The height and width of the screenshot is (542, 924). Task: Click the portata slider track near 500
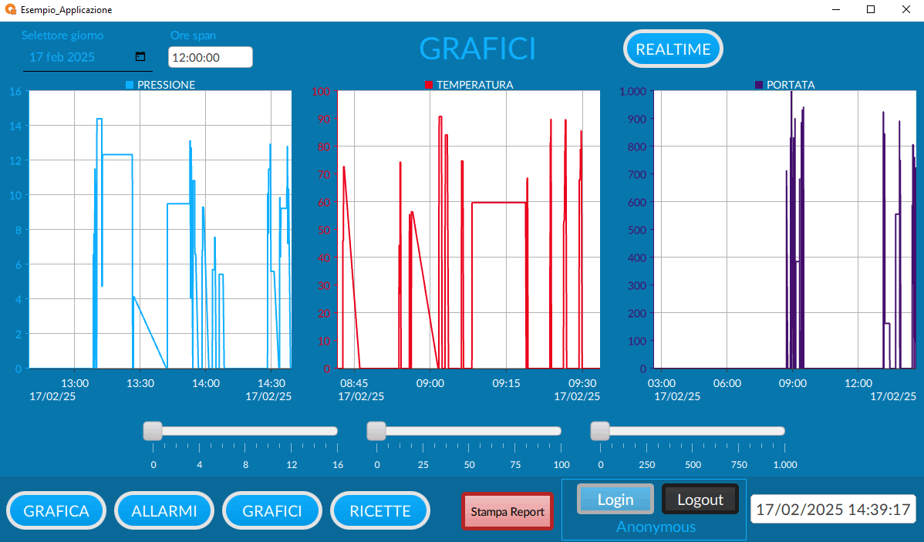click(x=693, y=431)
